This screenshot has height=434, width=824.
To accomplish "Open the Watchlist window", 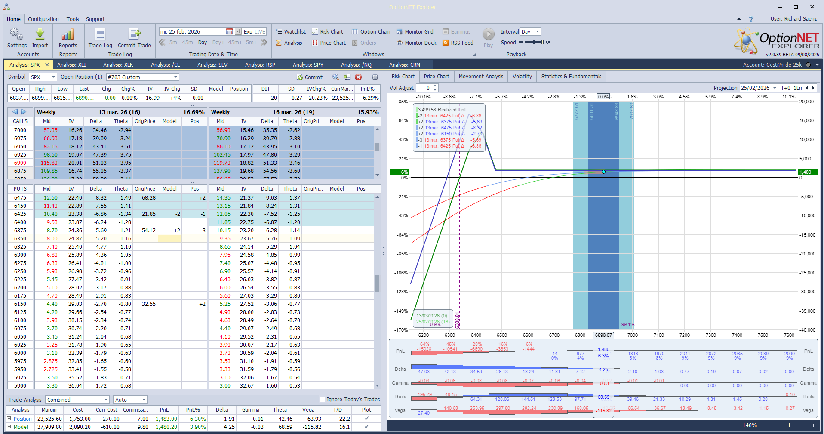I will (x=291, y=31).
